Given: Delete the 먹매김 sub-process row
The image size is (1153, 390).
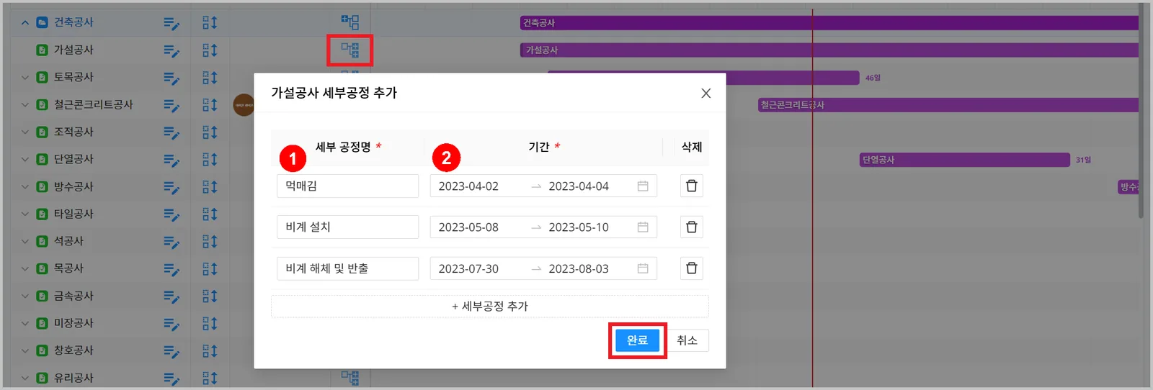Looking at the screenshot, I should (691, 186).
